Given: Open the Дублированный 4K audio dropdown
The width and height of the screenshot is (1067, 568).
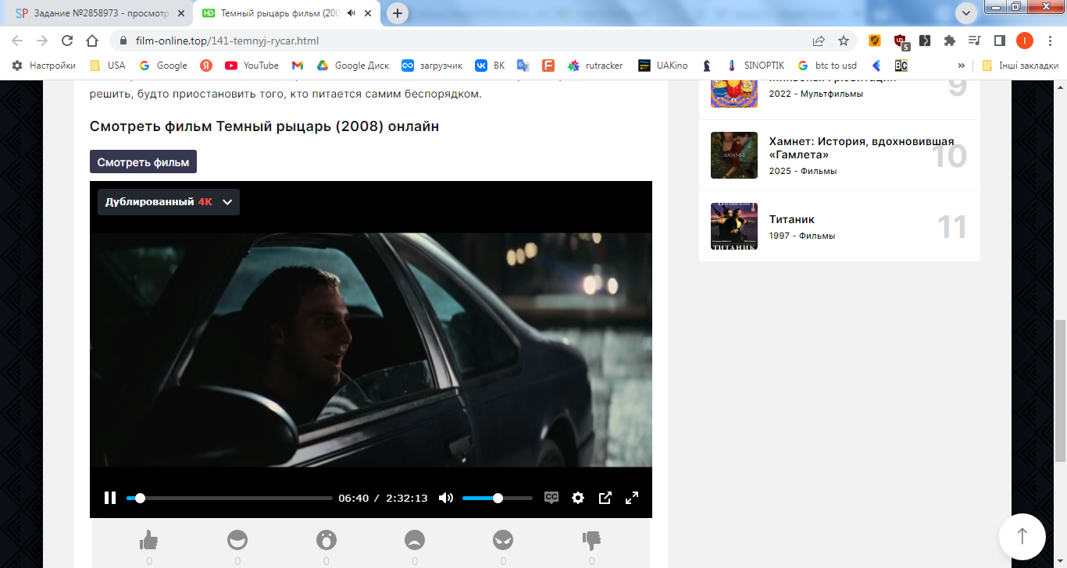Looking at the screenshot, I should coord(169,202).
